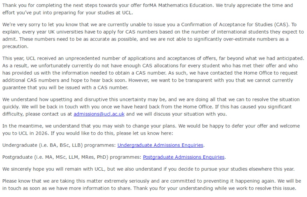Screen dimensions: 307x197
Task: Click the line starting "In the meantime"
Action: tap(90, 126)
